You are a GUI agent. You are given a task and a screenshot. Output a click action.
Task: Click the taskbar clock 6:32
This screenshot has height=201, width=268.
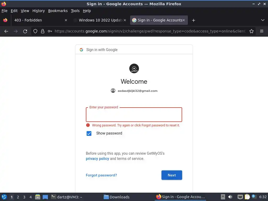263,197
